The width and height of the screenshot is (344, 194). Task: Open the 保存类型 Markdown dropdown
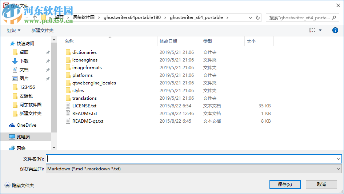point(193,169)
